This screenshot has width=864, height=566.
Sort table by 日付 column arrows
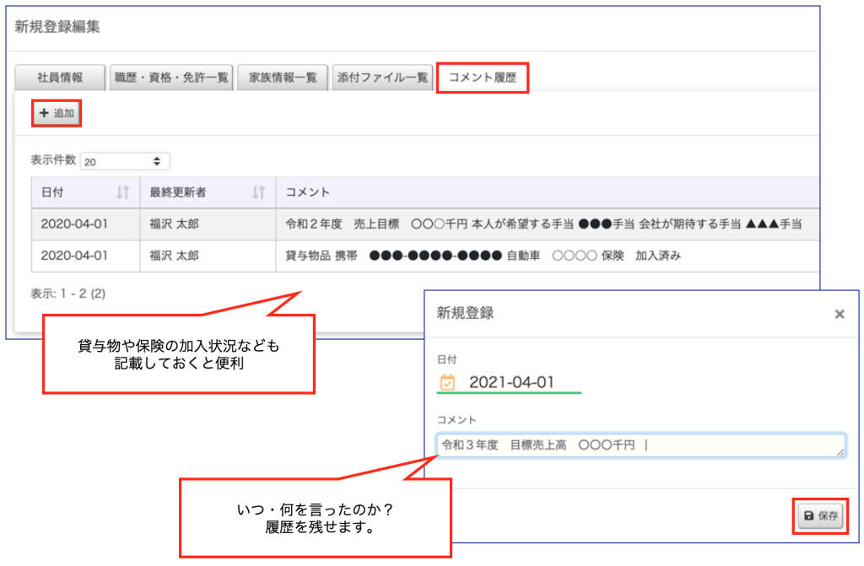[122, 192]
